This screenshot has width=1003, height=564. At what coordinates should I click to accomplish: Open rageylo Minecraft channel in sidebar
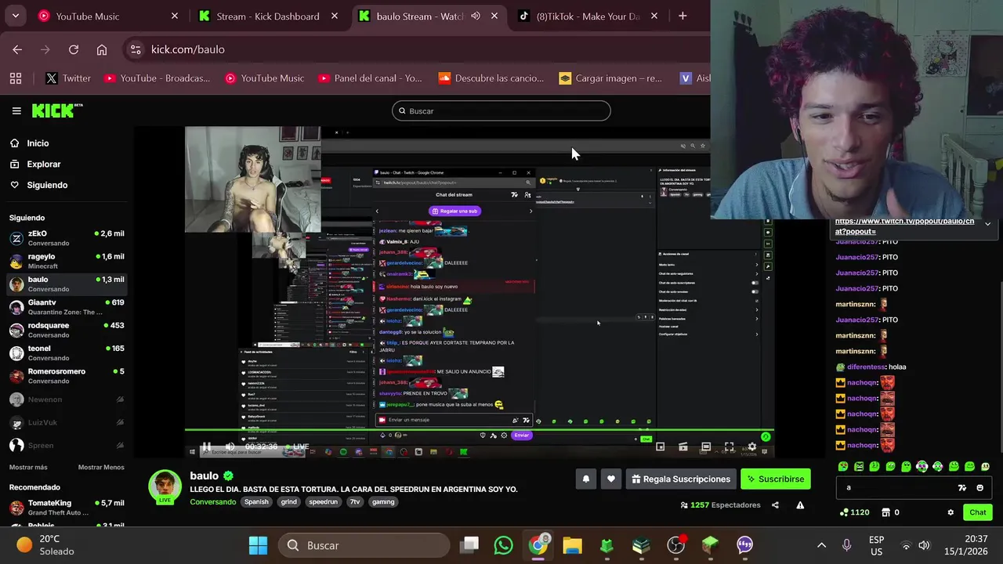coord(67,261)
